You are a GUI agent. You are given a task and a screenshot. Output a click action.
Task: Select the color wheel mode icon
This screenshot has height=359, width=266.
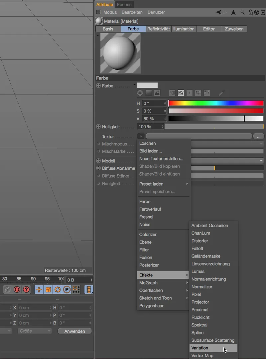tap(140, 93)
